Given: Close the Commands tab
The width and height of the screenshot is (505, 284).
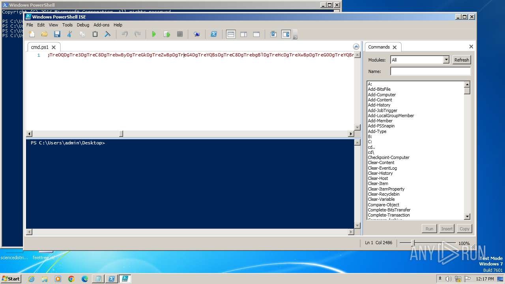Looking at the screenshot, I should [395, 47].
